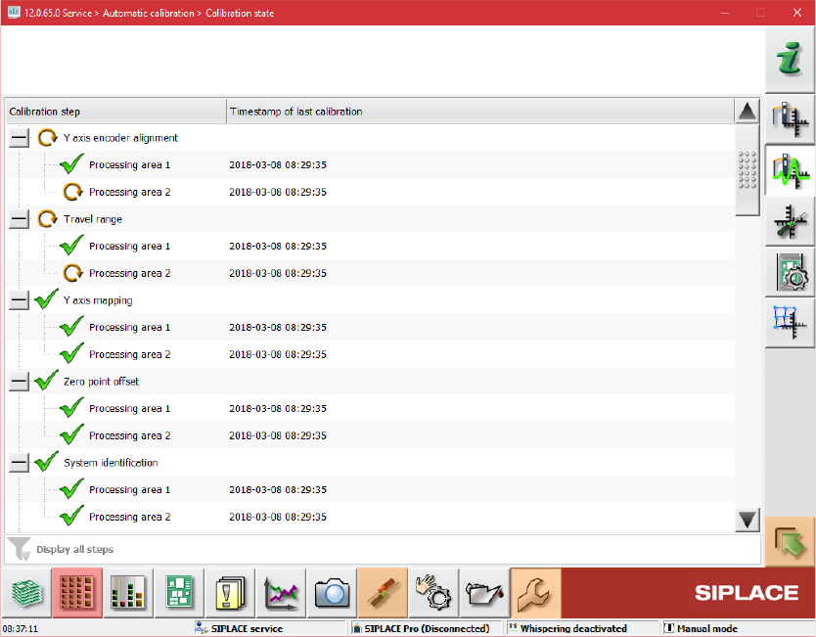Collapse the Y axis encoder alignment node
816x637 pixels.
(19, 138)
